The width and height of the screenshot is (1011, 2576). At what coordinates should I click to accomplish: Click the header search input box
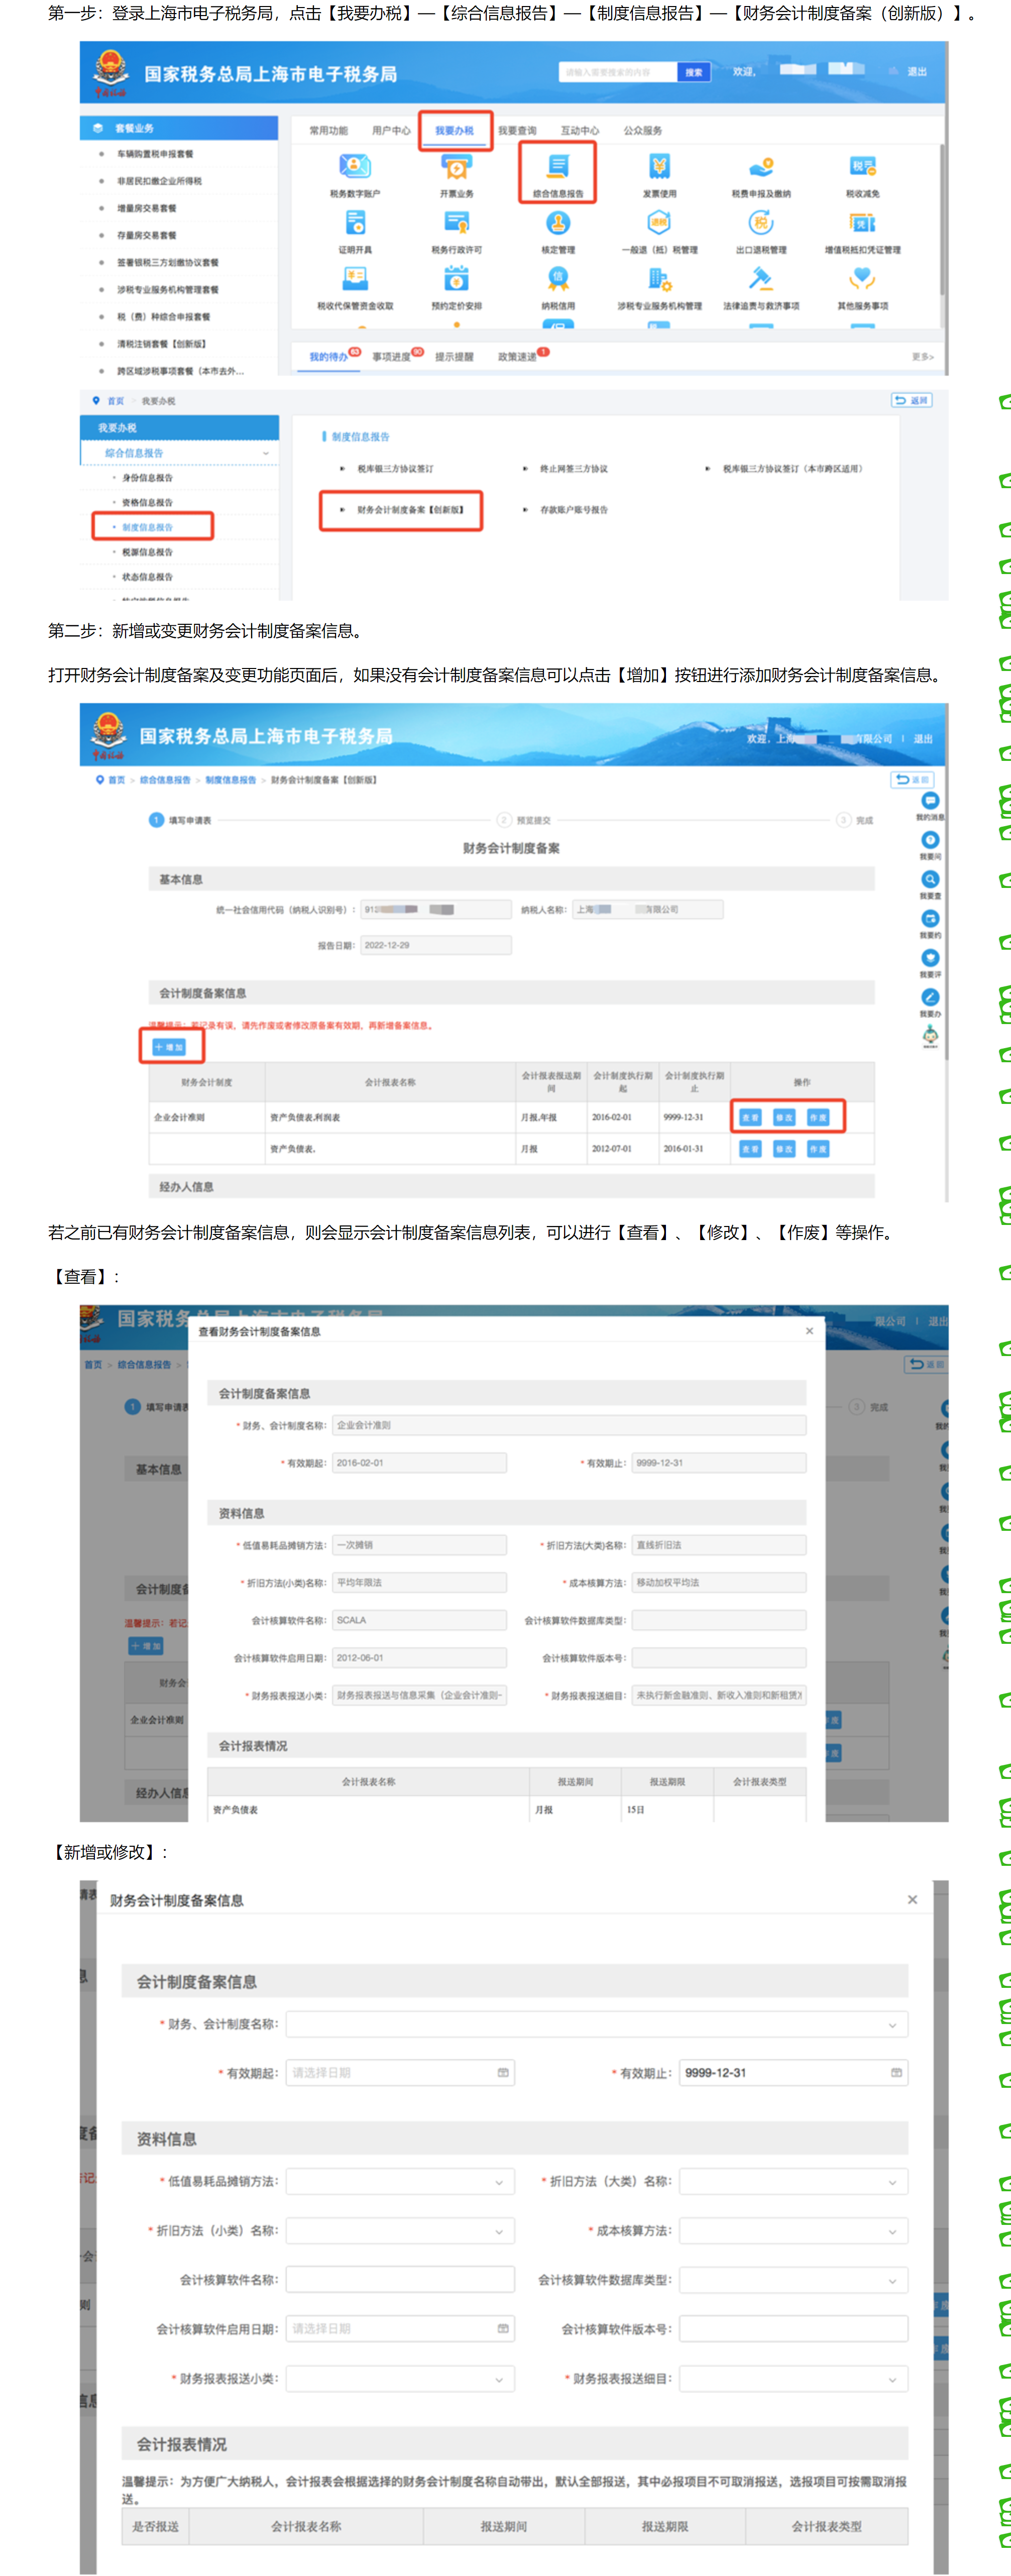click(618, 72)
